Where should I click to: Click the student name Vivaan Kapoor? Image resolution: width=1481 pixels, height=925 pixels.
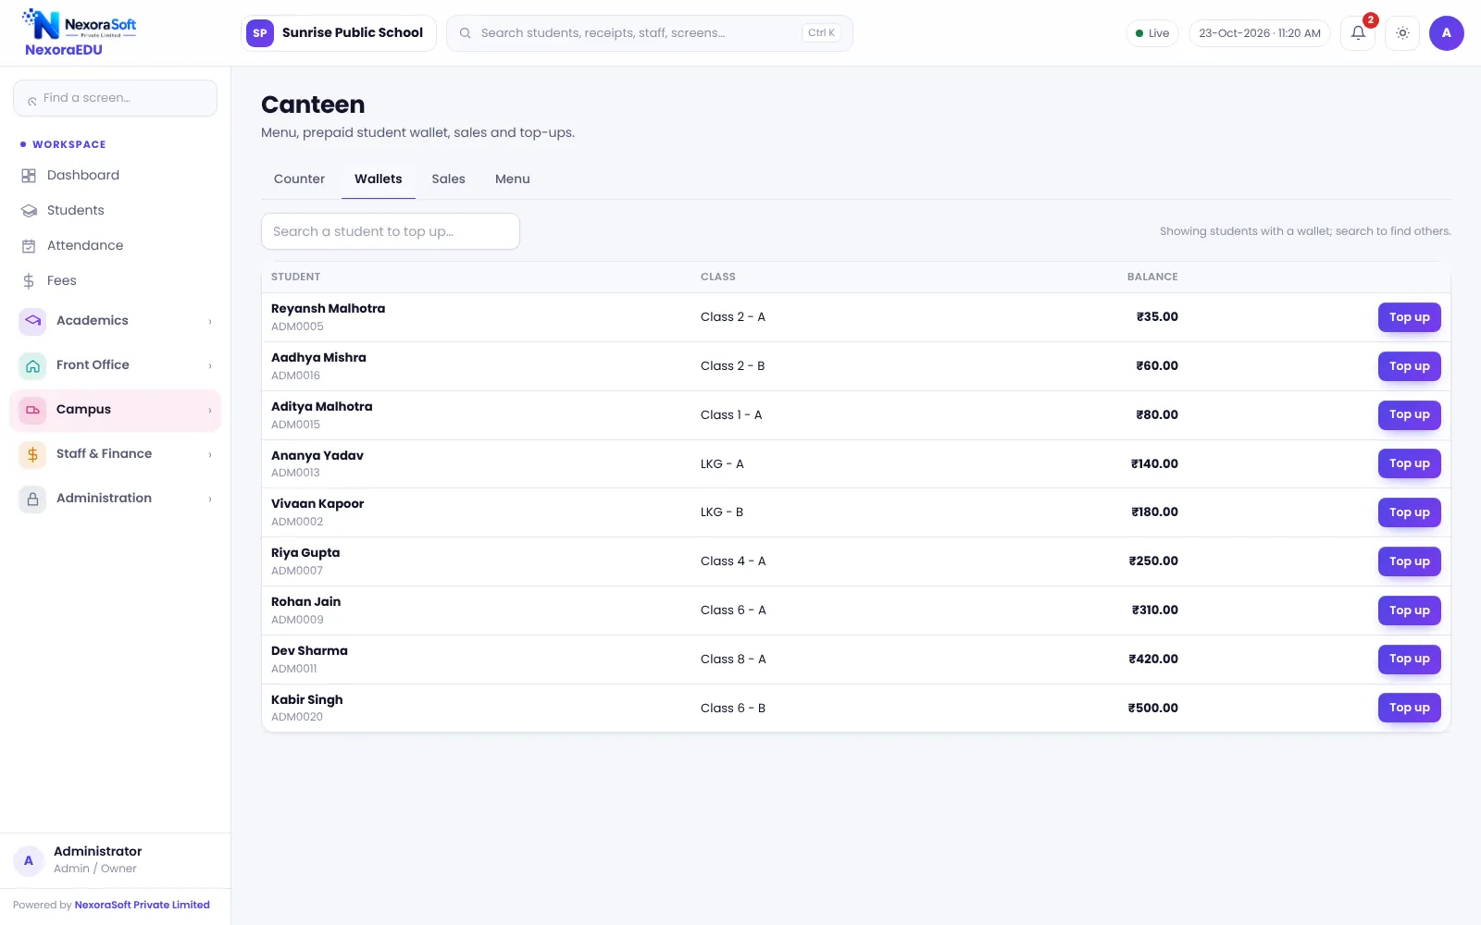click(317, 504)
